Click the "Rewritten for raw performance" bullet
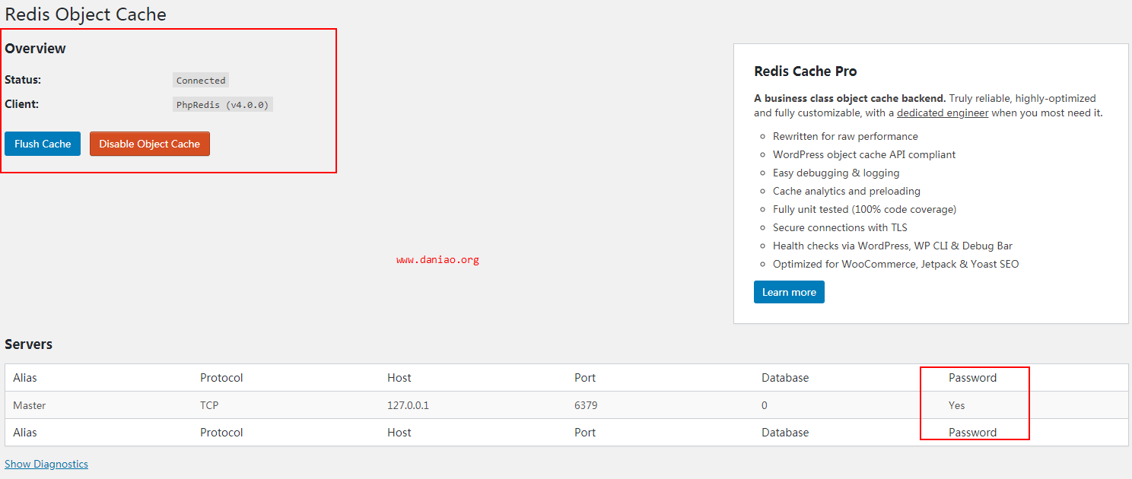 tap(845, 136)
